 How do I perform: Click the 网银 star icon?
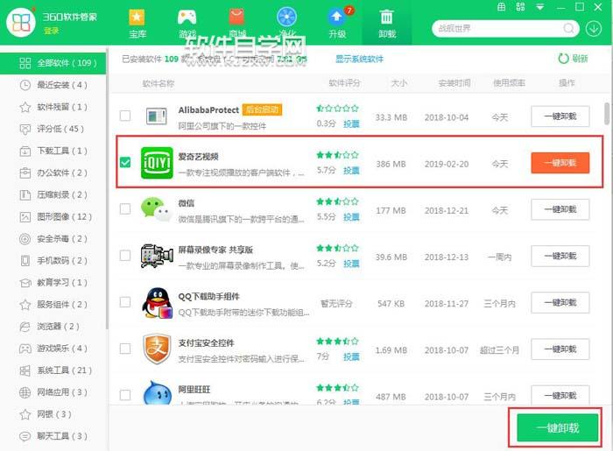tap(25, 414)
